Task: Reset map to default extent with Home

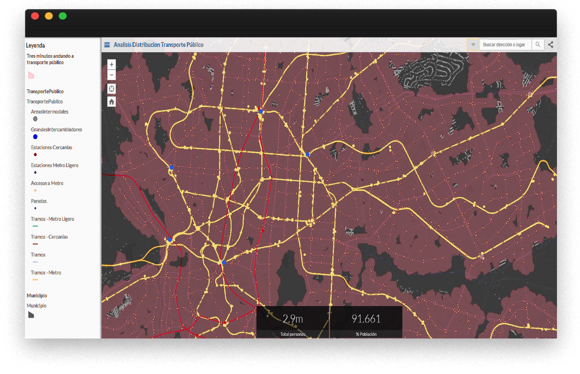Action: coord(112,102)
